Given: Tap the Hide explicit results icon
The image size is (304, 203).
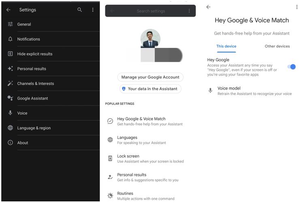Looking at the screenshot, I should [x=10, y=54].
